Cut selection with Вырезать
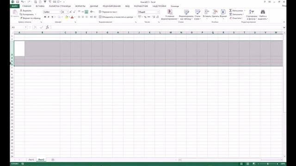Screen dimensions: 296x166 pos(26,11)
